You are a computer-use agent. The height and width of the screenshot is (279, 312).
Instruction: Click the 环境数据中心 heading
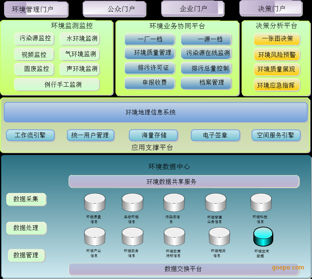coord(169,166)
